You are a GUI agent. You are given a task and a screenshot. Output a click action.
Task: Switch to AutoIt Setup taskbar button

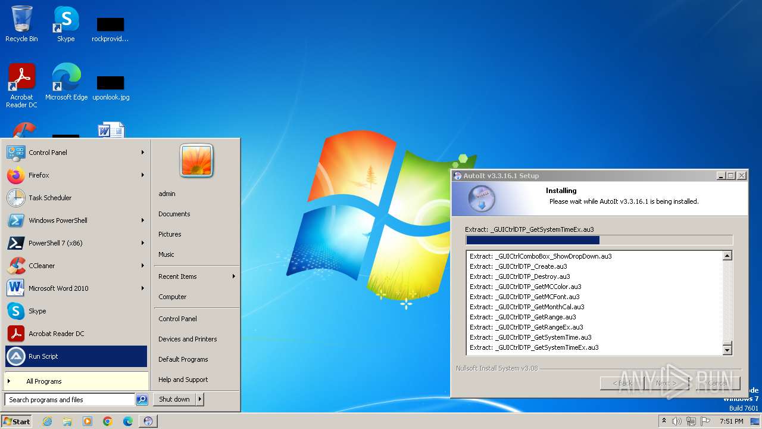148,421
